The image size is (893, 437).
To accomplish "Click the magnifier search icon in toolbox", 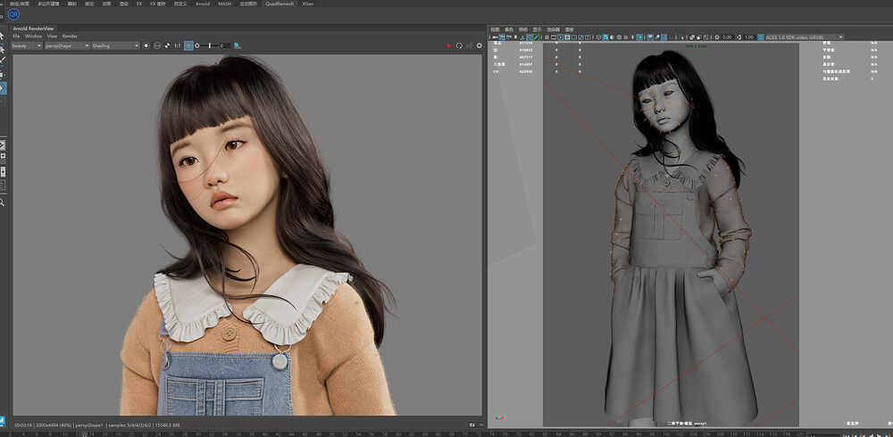I will coord(3,202).
